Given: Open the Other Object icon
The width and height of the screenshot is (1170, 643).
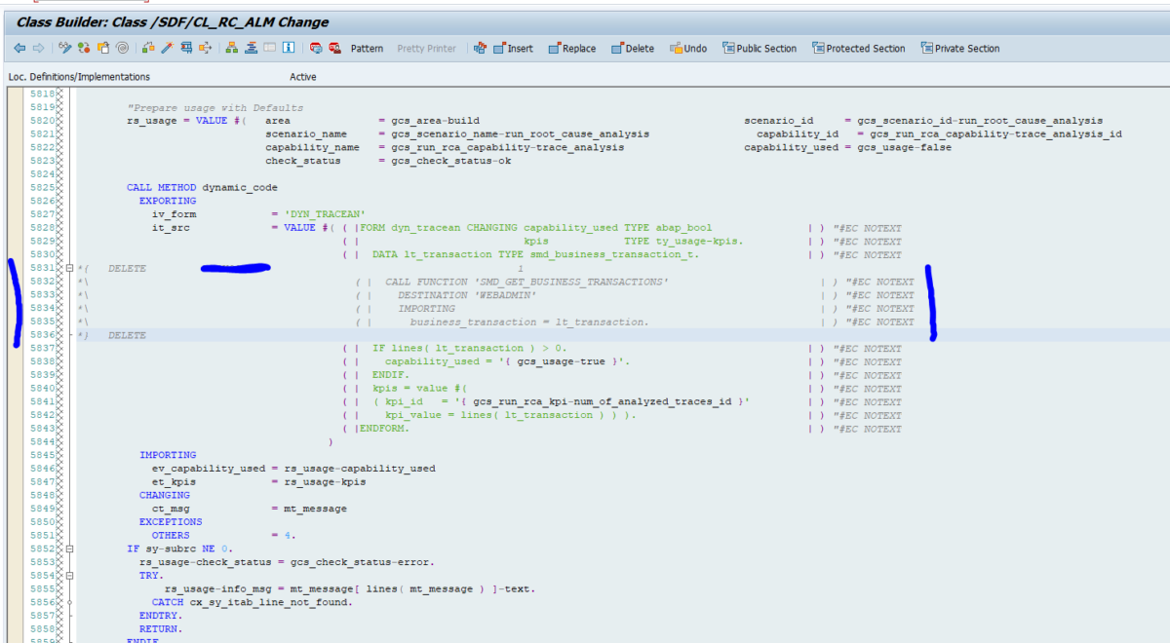Looking at the screenshot, I should pyautogui.click(x=103, y=48).
